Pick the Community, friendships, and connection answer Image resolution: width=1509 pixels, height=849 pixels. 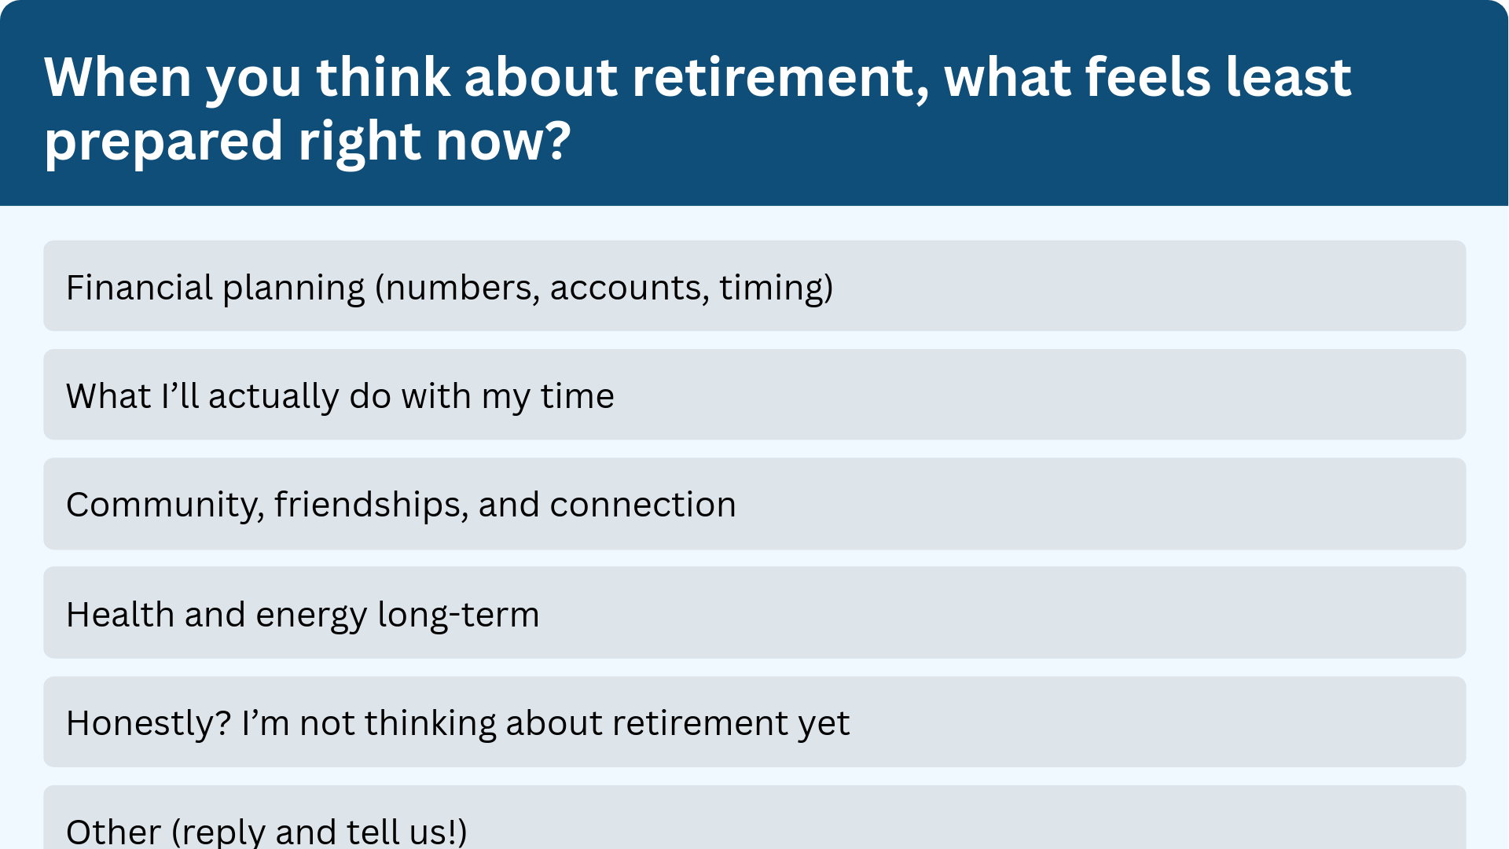754,504
